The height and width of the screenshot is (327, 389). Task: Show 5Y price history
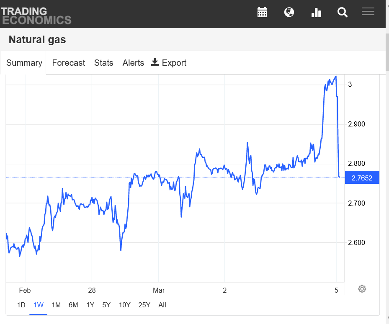[x=106, y=305]
